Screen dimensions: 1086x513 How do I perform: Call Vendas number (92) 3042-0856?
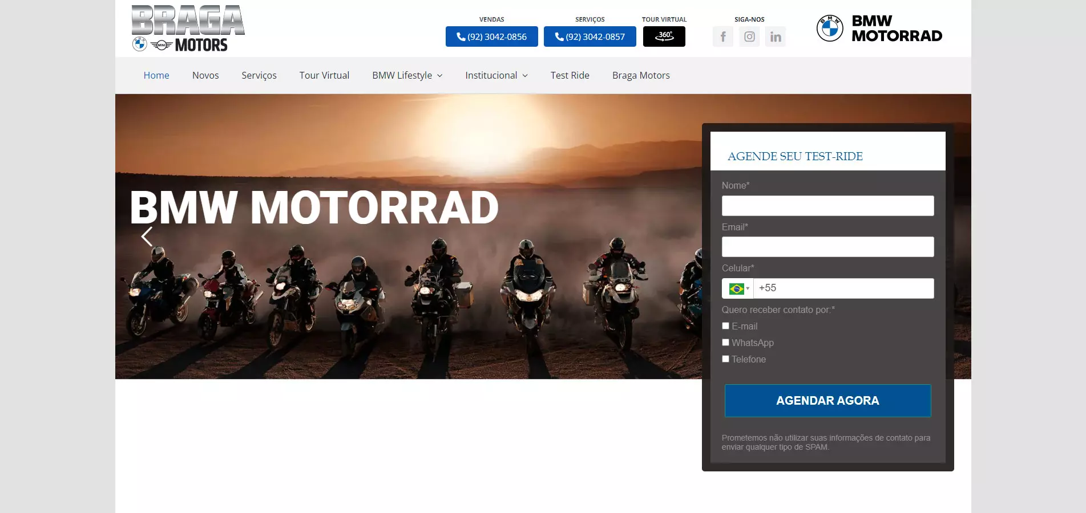492,36
